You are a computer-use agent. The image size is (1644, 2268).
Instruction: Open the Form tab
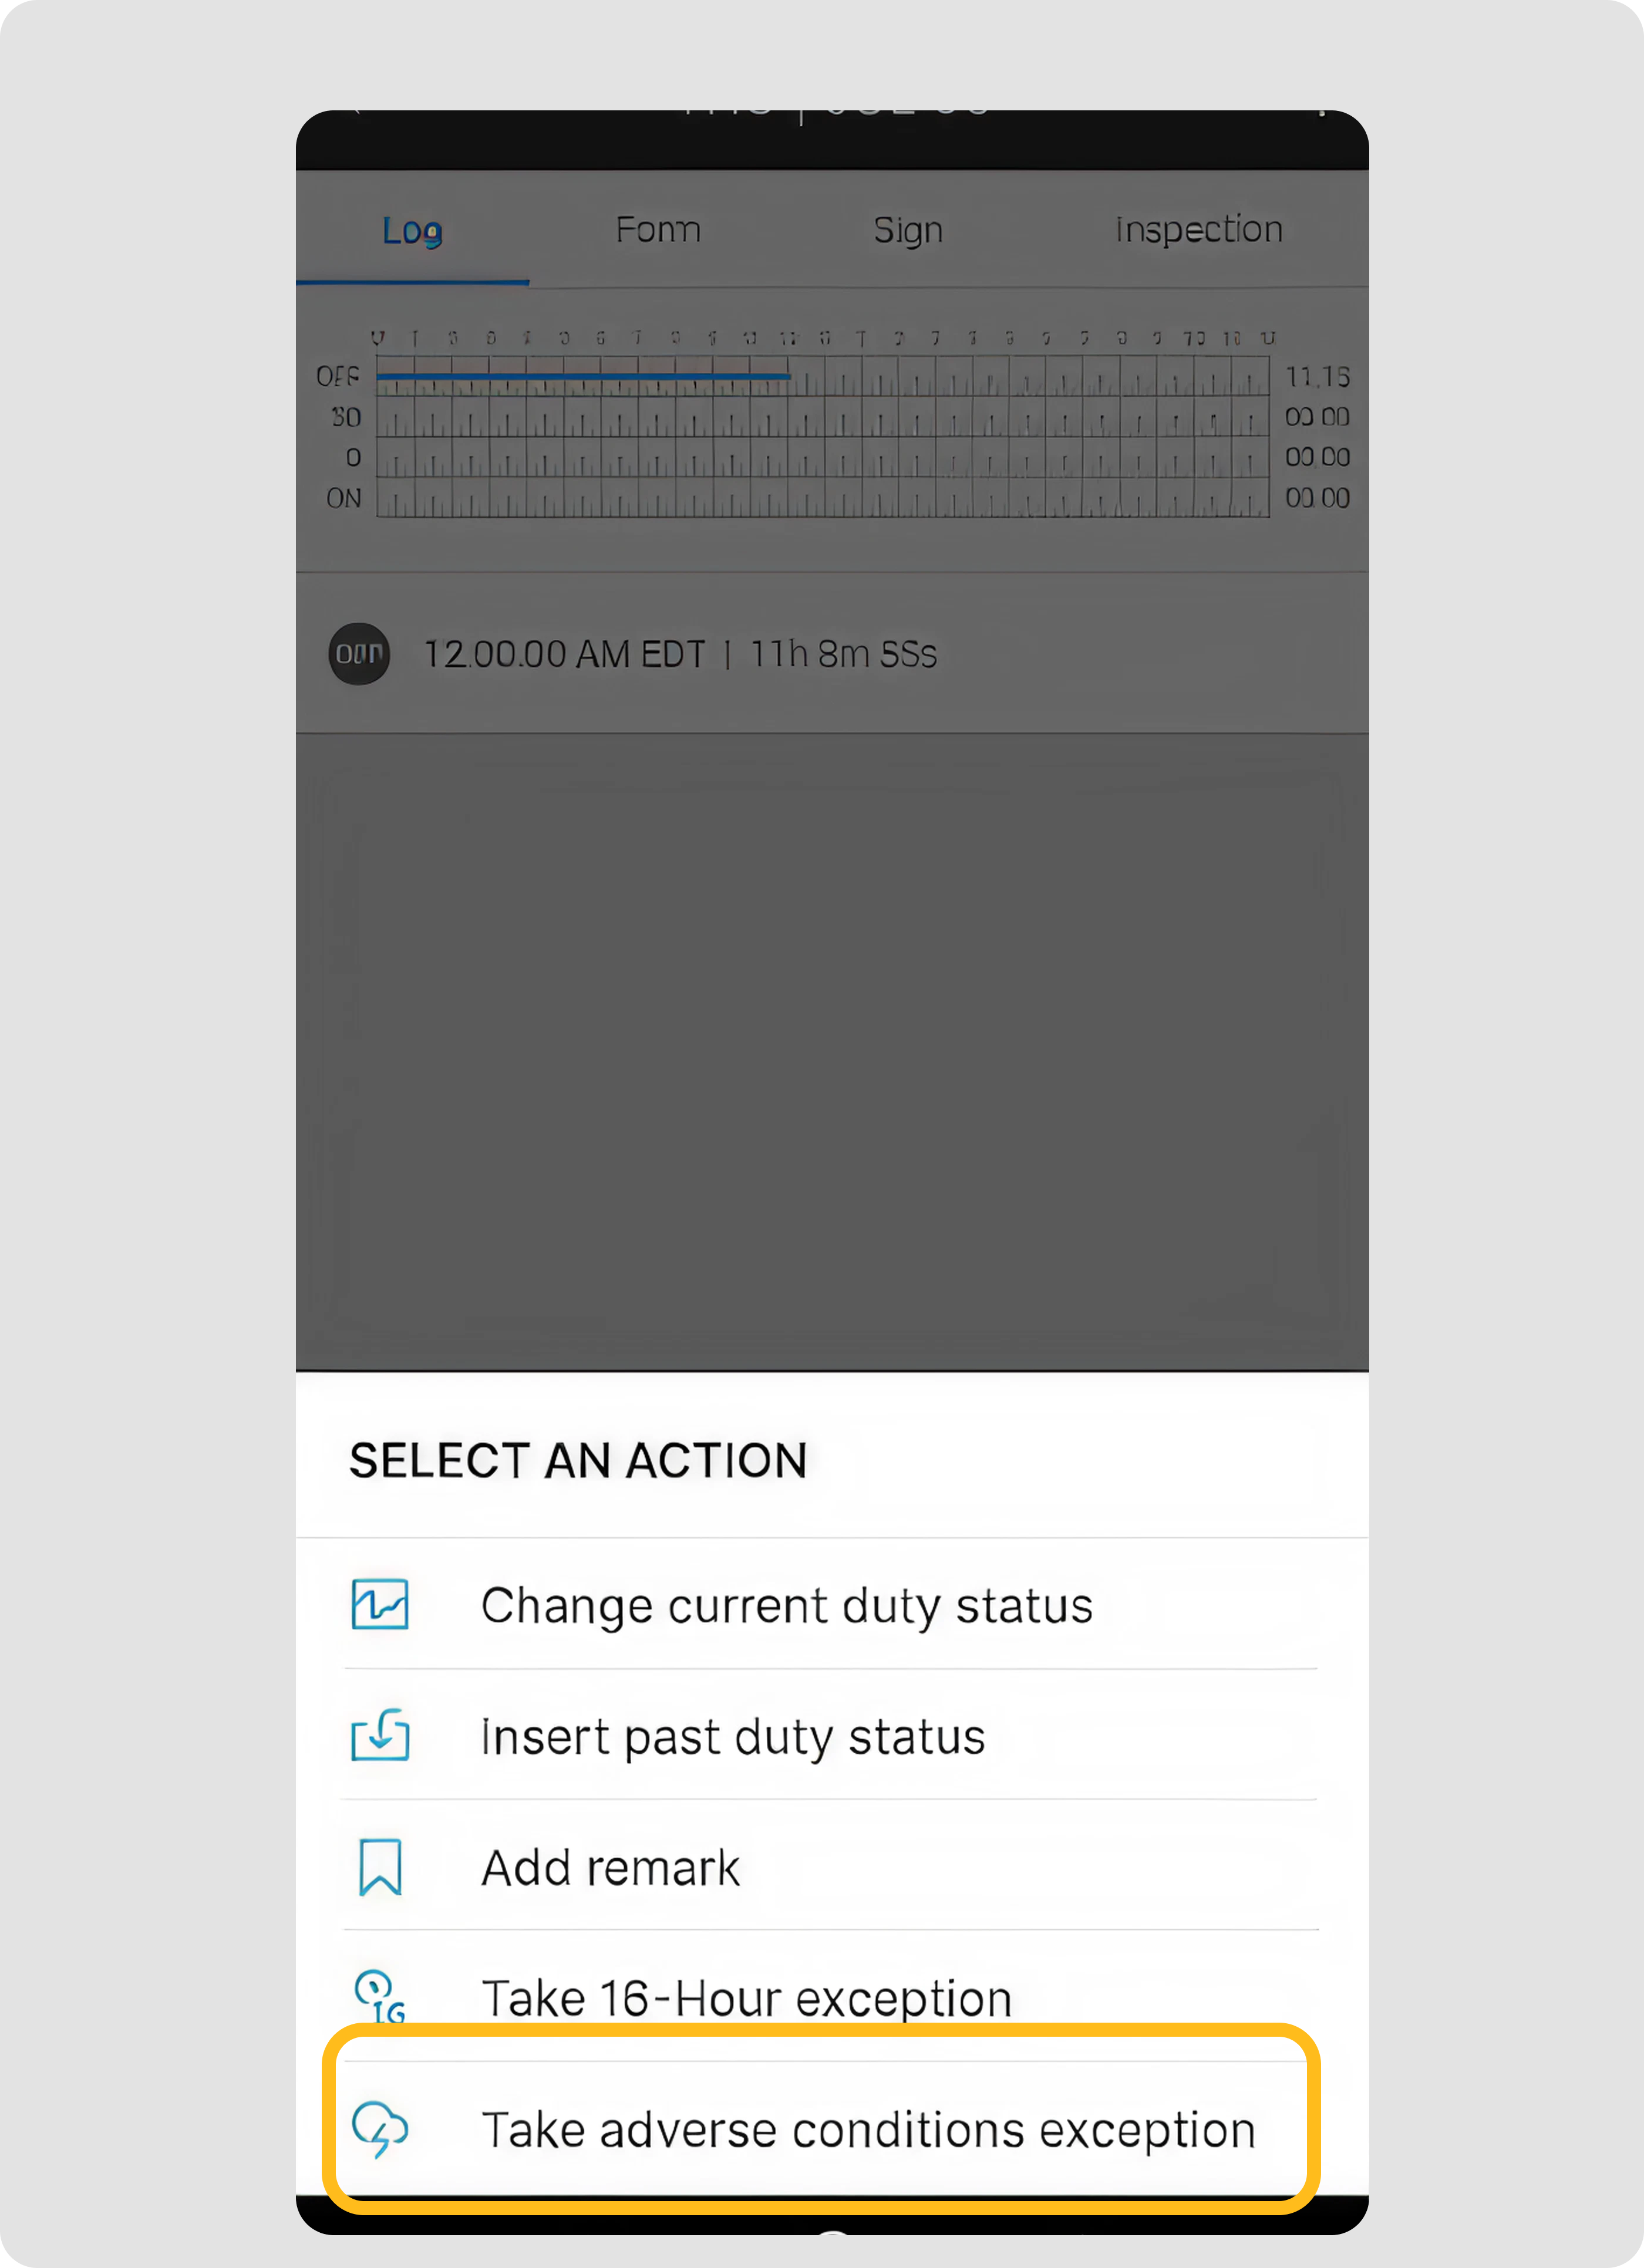[x=658, y=230]
